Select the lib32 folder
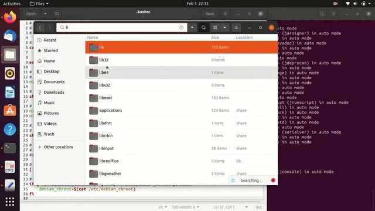The image size is (375, 211). coord(181,60)
